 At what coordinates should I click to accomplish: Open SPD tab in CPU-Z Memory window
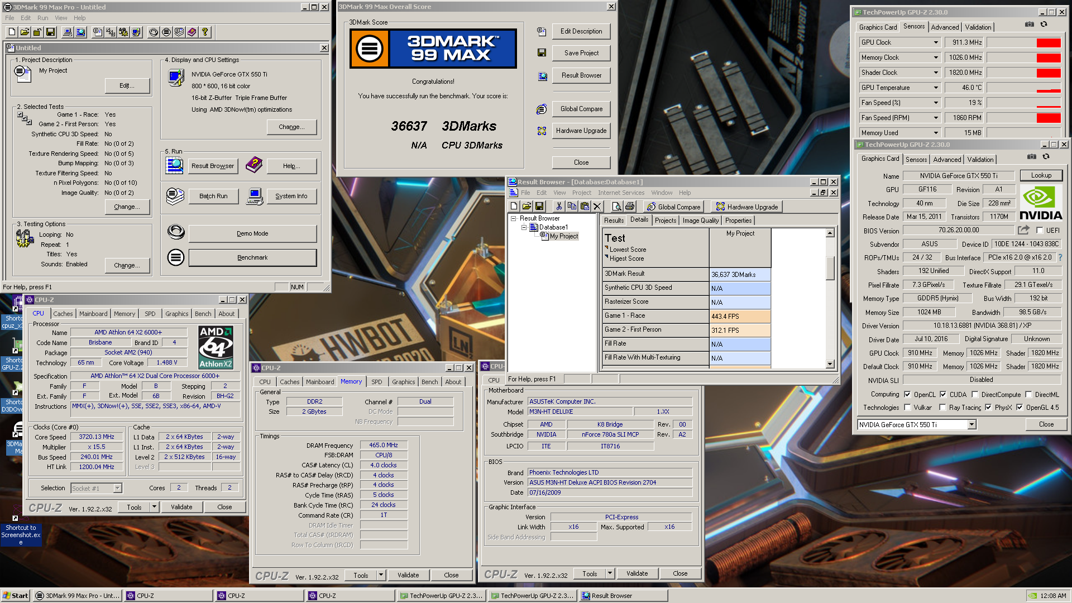pos(377,382)
